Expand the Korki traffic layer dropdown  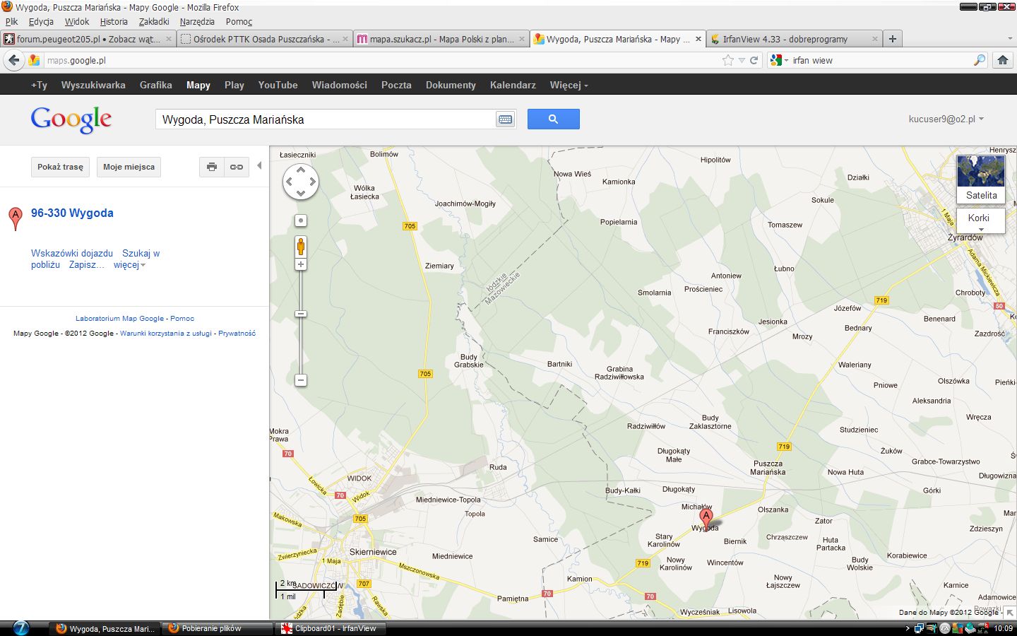(980, 220)
